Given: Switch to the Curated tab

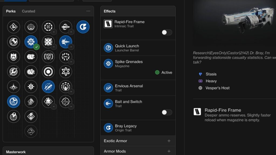Looking at the screenshot, I should tap(29, 11).
